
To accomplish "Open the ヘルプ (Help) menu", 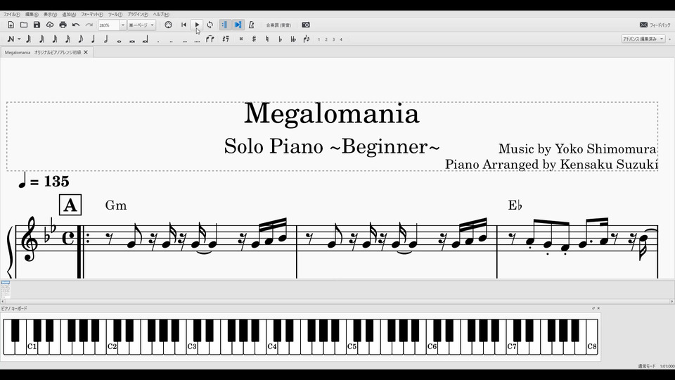I will click(161, 14).
